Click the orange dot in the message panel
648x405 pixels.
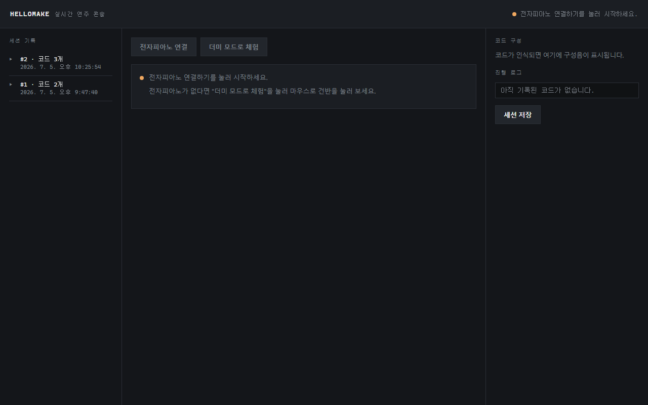click(x=142, y=78)
